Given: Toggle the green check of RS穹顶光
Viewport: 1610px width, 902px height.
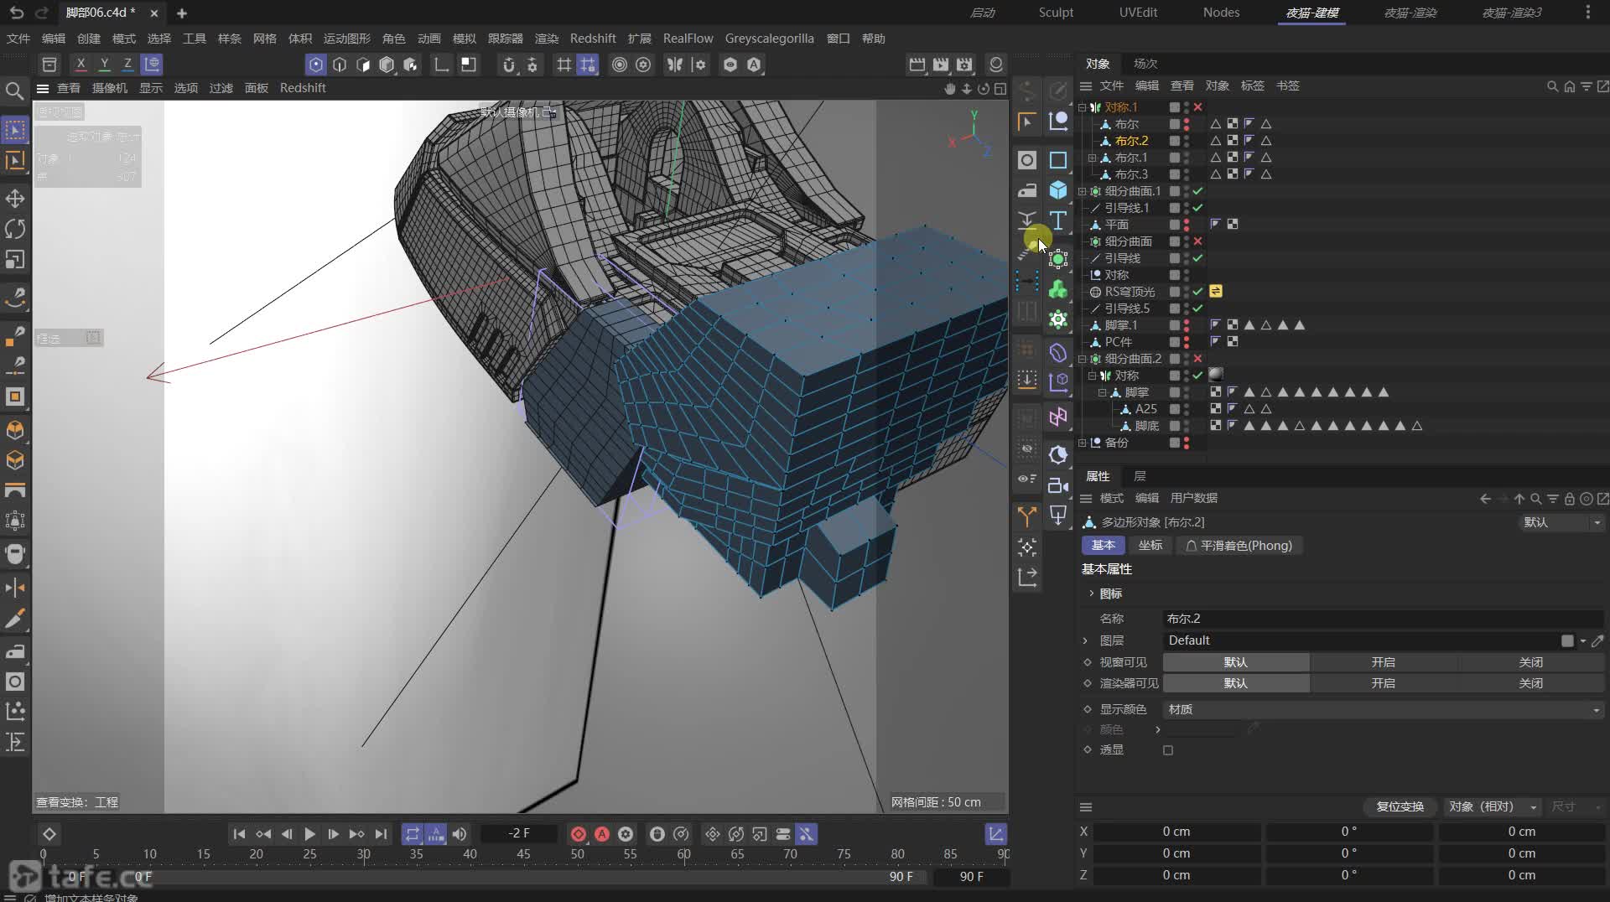Looking at the screenshot, I should (x=1198, y=292).
